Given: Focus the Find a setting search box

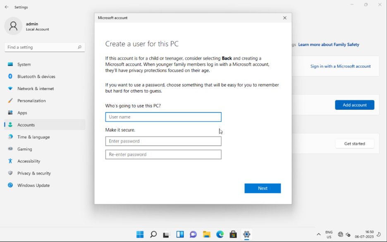Looking at the screenshot, I should click(x=45, y=47).
